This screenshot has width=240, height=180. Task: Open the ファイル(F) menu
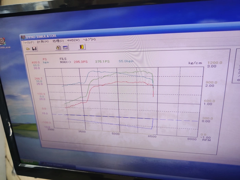[x=28, y=43]
